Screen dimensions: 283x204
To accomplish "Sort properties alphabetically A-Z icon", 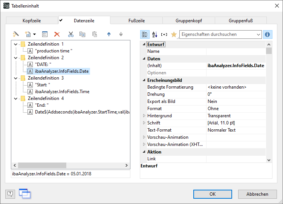I will coord(155,34).
